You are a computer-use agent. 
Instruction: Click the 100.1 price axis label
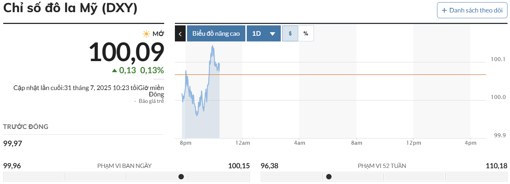point(499,59)
